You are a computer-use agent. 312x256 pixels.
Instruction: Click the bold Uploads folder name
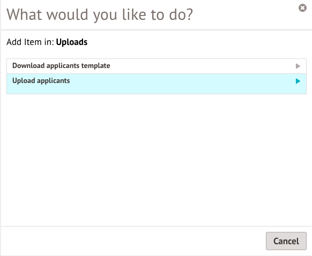point(72,42)
